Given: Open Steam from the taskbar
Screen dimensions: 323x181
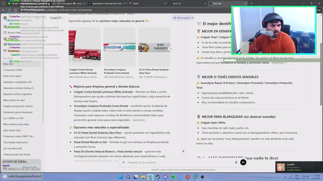Looking at the screenshot, I should coord(158,177).
